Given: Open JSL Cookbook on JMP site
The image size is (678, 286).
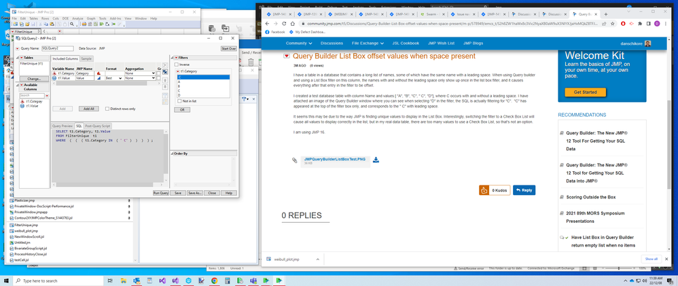Looking at the screenshot, I should click(x=405, y=43).
